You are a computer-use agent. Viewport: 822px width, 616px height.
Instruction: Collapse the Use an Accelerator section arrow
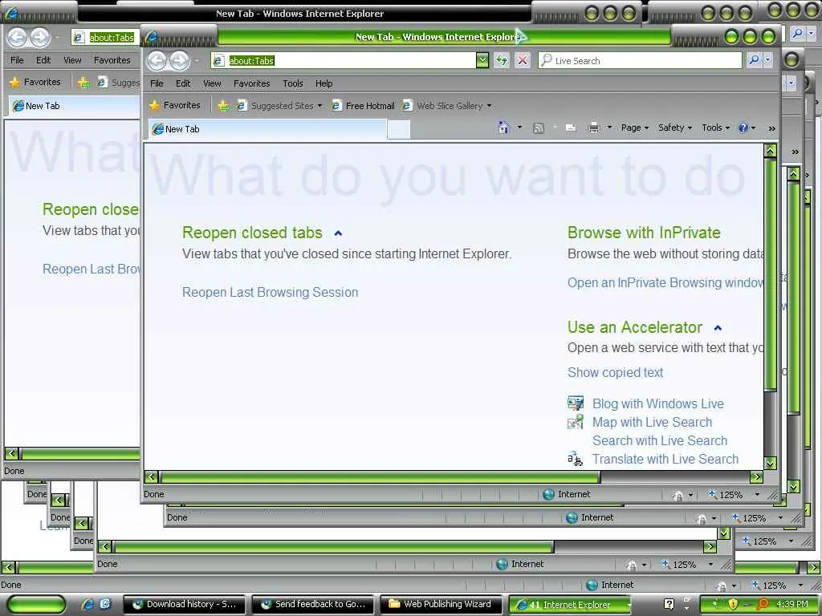click(x=718, y=328)
